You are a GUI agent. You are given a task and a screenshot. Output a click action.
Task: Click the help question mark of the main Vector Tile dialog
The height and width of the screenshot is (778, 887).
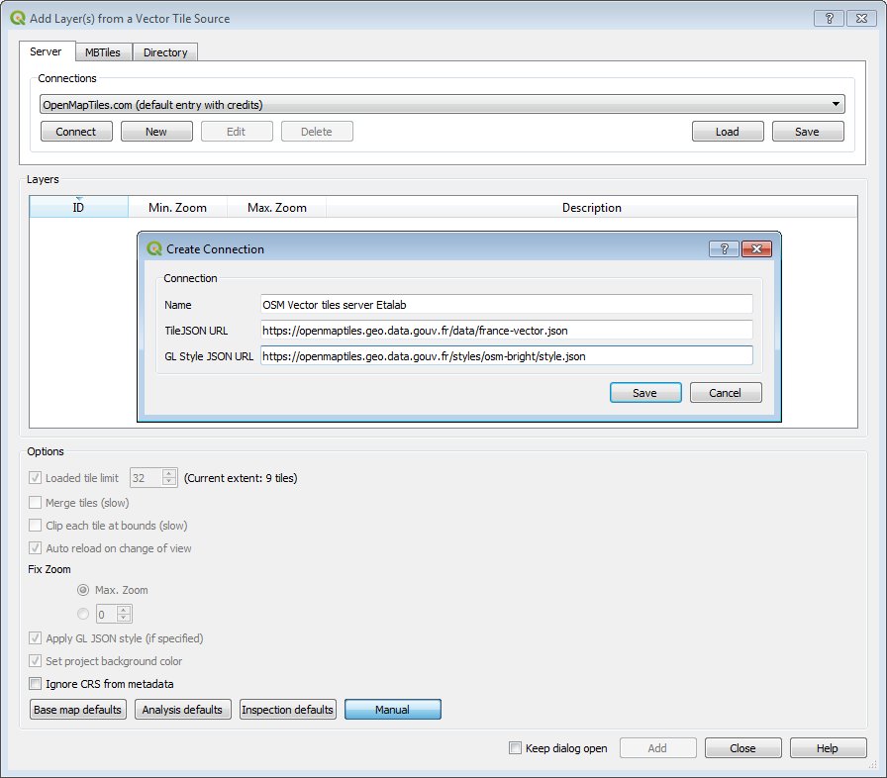point(829,18)
